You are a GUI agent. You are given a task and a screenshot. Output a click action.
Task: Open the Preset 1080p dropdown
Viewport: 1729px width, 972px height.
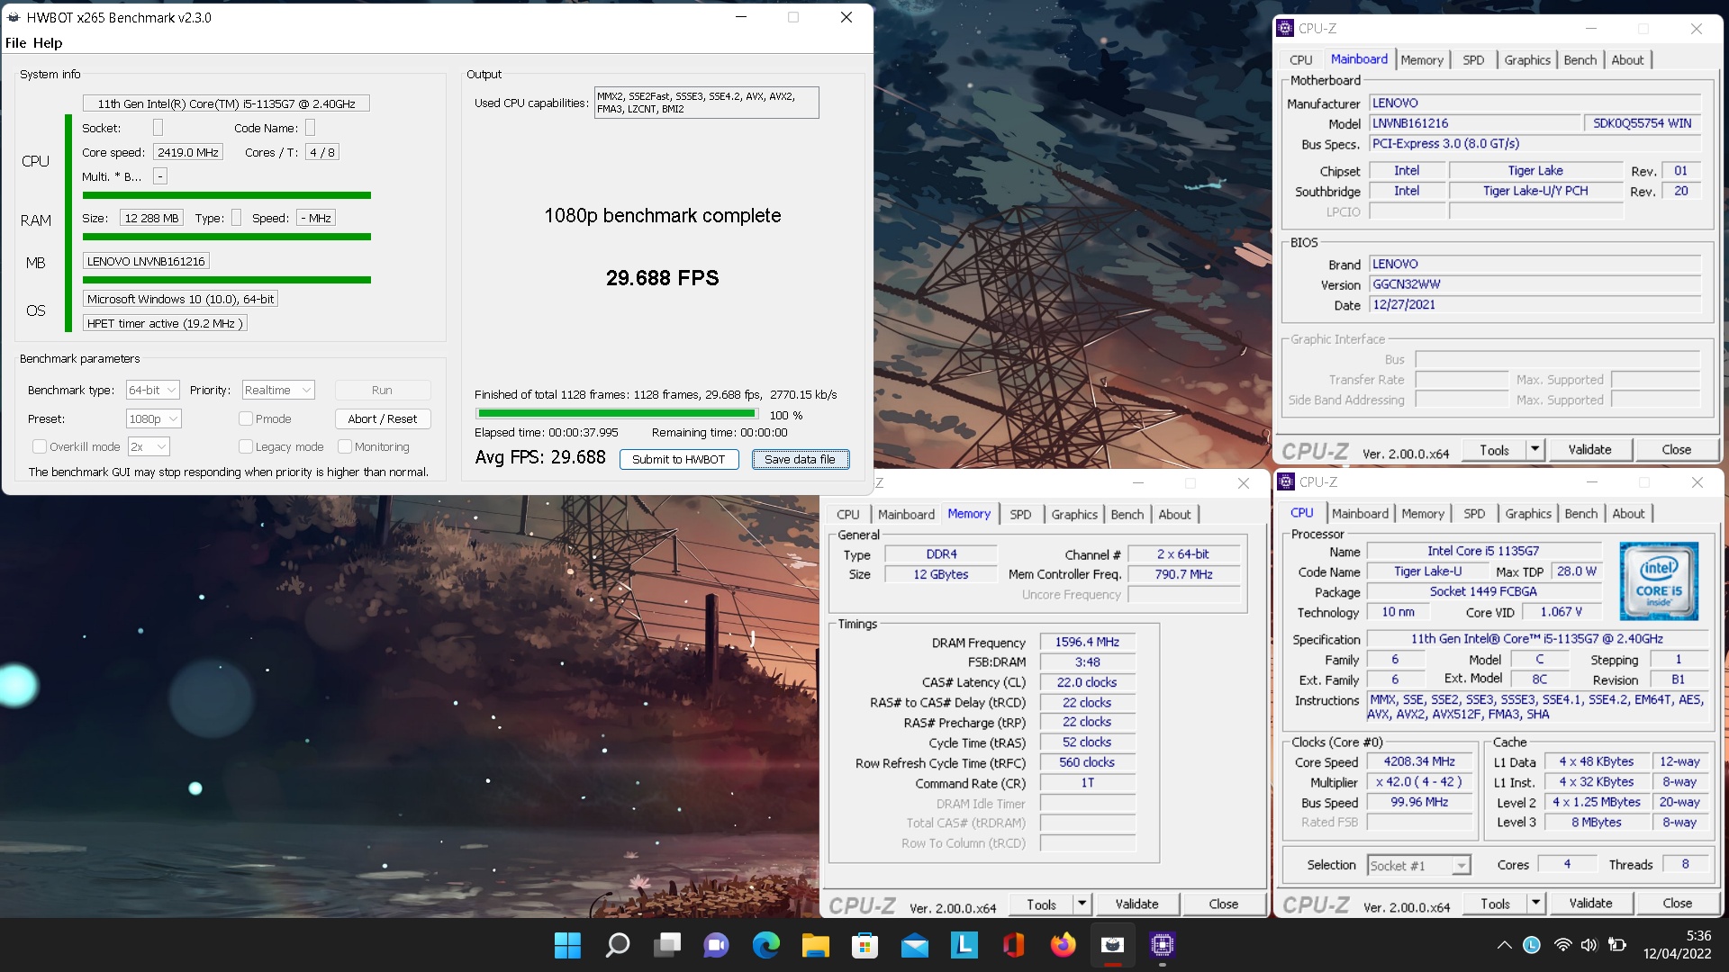153,418
